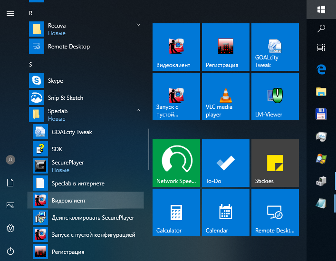This screenshot has height=261, width=336.
Task: Open the GOALcity Tweak tile
Action: (x=275, y=47)
